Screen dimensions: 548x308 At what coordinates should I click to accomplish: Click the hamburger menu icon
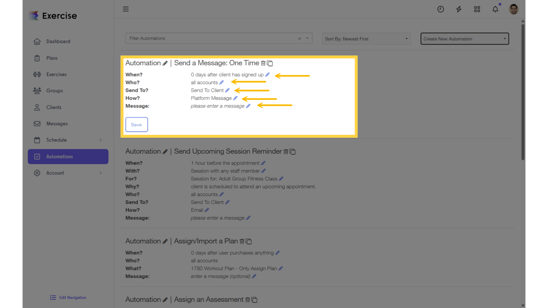pos(126,9)
